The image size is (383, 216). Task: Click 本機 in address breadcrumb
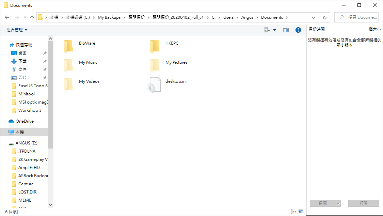54,17
